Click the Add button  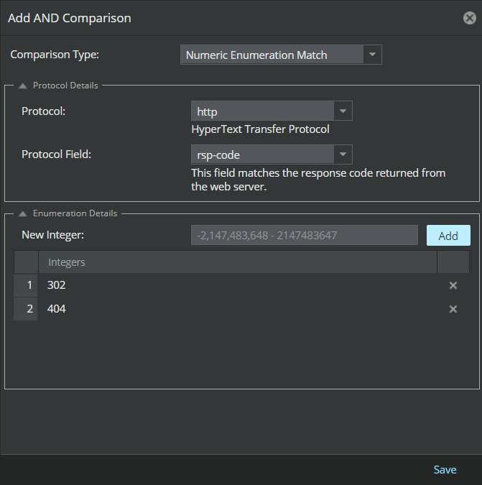(448, 236)
